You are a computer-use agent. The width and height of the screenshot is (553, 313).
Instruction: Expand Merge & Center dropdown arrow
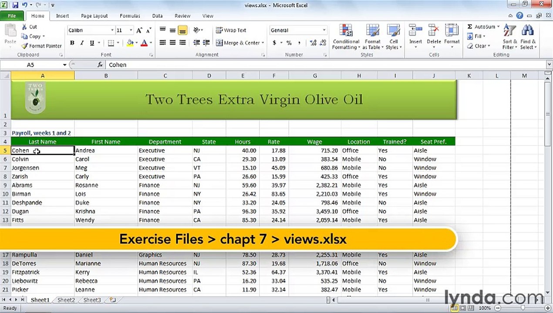pyautogui.click(x=263, y=43)
